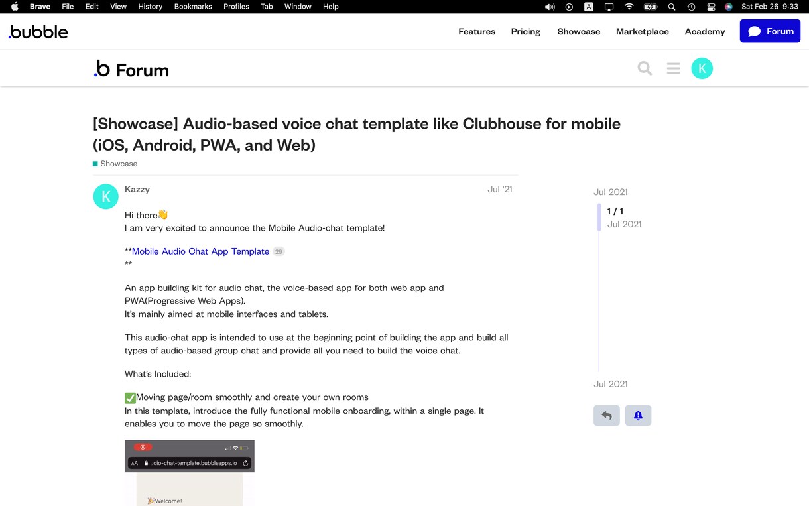Open the Marketplace page
This screenshot has height=506, width=809.
coord(643,31)
